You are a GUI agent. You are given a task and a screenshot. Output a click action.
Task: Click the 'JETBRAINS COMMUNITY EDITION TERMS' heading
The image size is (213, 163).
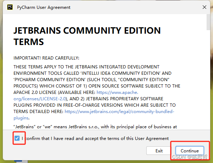click(87, 36)
